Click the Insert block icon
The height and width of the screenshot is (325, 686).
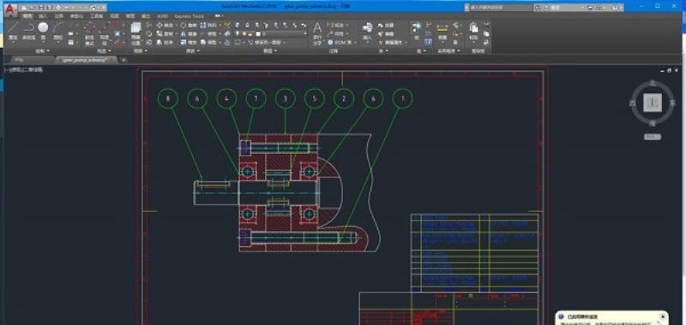coord(368,31)
